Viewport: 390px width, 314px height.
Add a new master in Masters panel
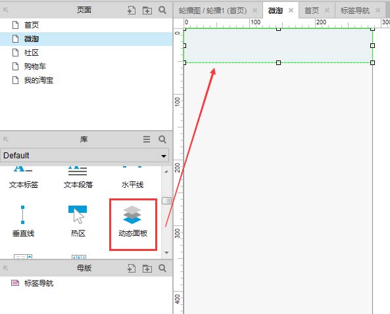[x=132, y=268]
